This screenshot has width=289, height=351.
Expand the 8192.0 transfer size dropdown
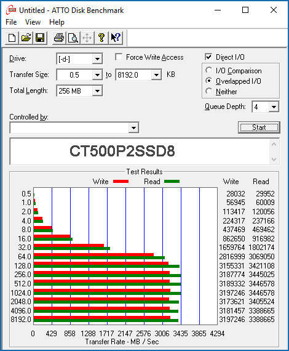(x=156, y=75)
